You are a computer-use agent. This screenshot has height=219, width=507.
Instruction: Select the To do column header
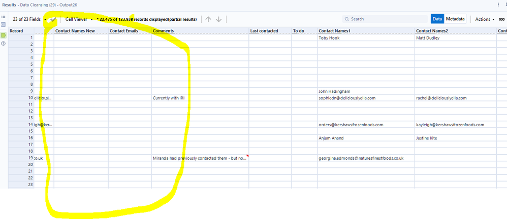coord(304,31)
